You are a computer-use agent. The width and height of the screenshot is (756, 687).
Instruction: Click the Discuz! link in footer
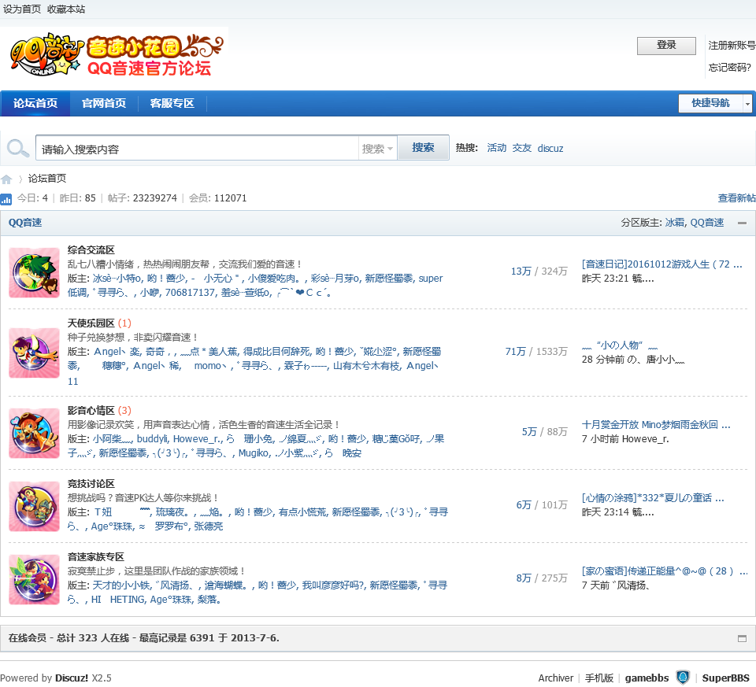pyautogui.click(x=72, y=678)
